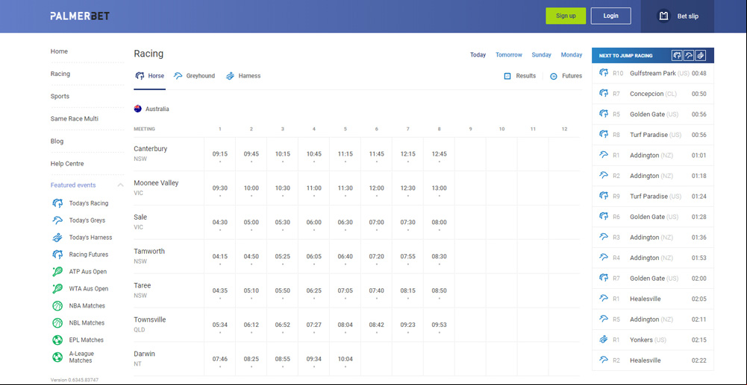Open the Townsville QLD meeting

click(x=149, y=324)
